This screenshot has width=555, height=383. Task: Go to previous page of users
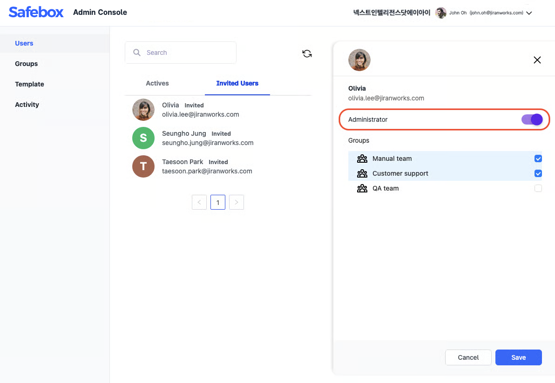[x=199, y=202]
